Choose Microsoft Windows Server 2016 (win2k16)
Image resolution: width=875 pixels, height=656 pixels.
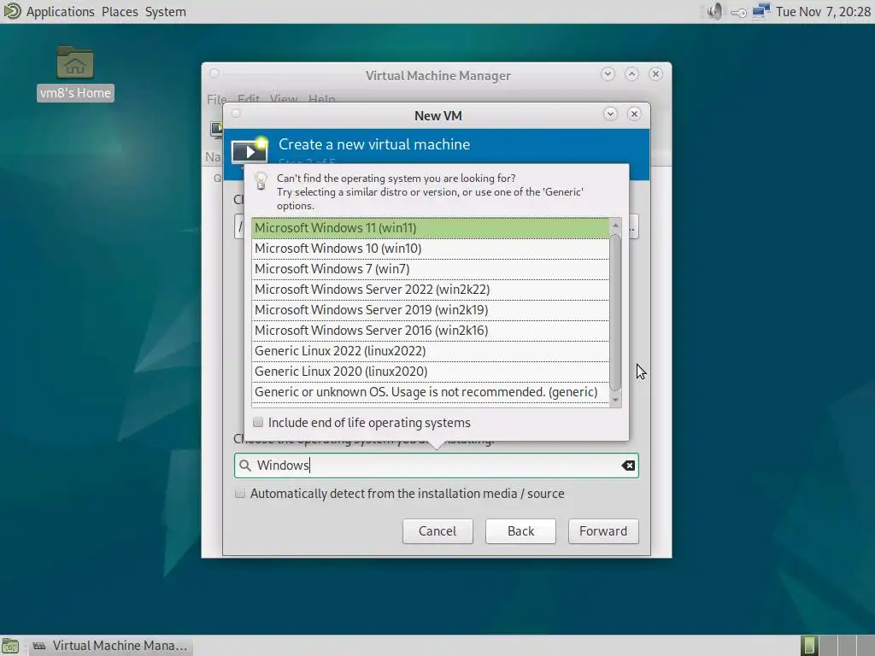point(431,331)
